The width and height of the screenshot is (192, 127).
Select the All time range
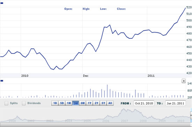pos(110,103)
